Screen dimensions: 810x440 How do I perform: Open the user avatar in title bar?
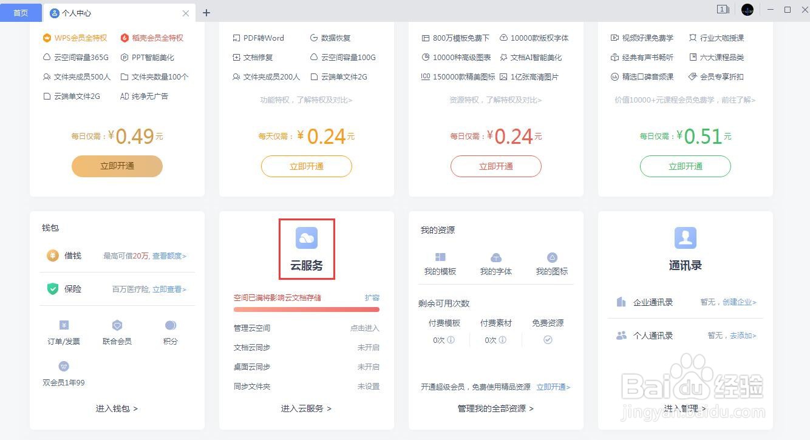click(747, 10)
